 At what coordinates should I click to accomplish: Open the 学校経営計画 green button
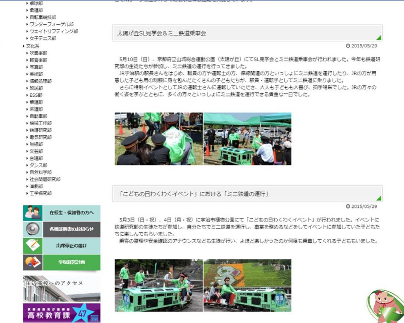71,262
